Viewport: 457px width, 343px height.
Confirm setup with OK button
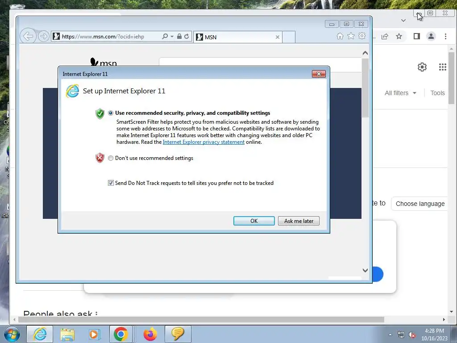(x=254, y=221)
